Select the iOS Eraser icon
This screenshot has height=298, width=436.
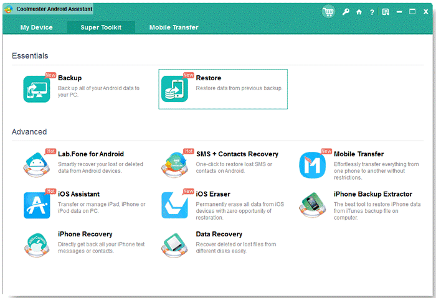click(x=174, y=205)
